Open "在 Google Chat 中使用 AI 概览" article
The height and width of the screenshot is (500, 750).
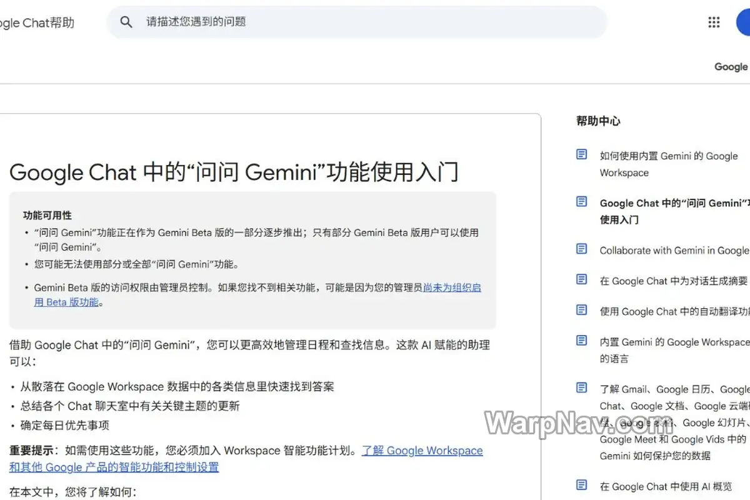666,487
